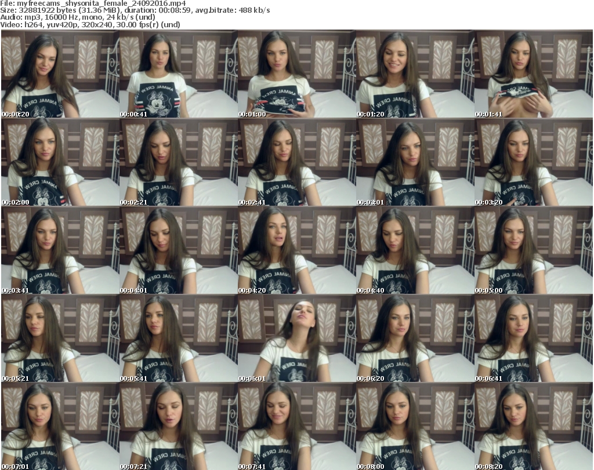Click the frame at 00:07:01
This screenshot has width=594, height=470.
(60, 427)
